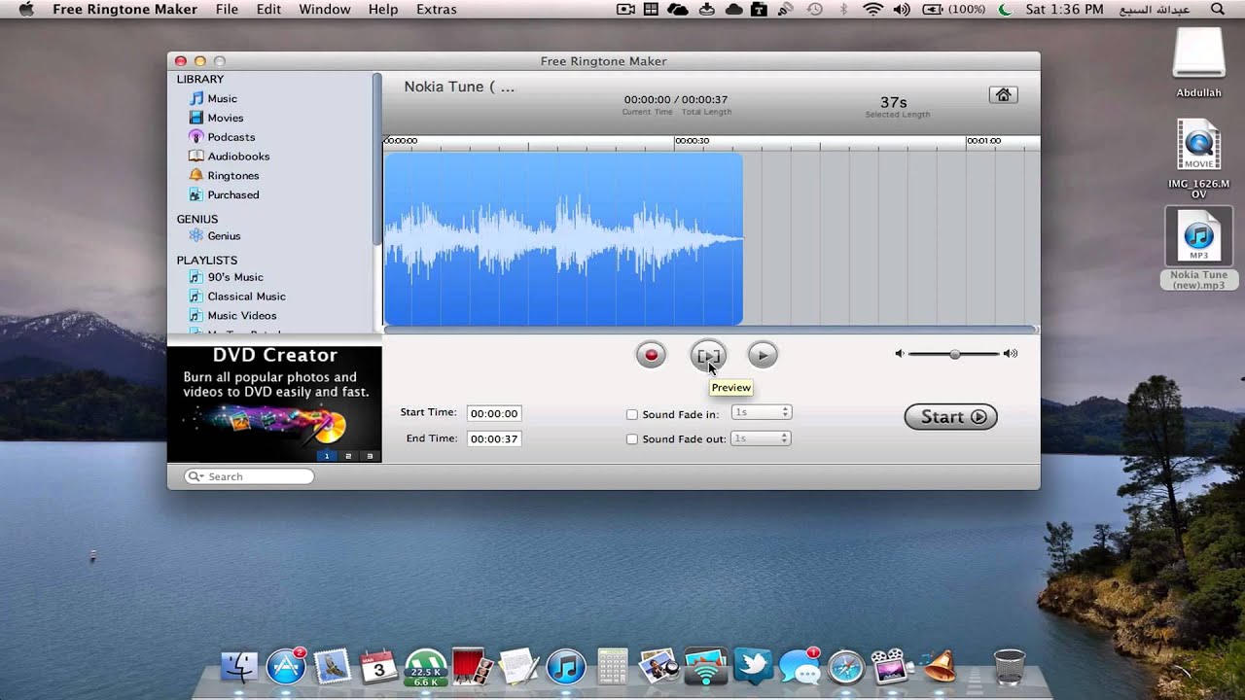Open the Edit menu
The image size is (1245, 700).
[x=268, y=9]
